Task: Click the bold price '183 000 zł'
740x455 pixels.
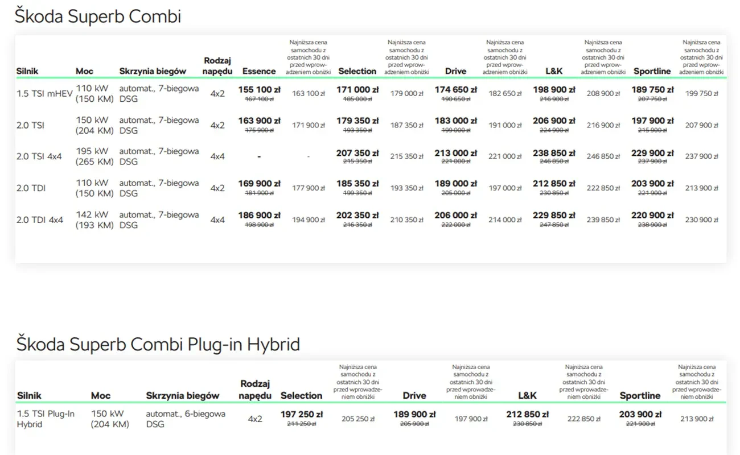Action: [456, 121]
